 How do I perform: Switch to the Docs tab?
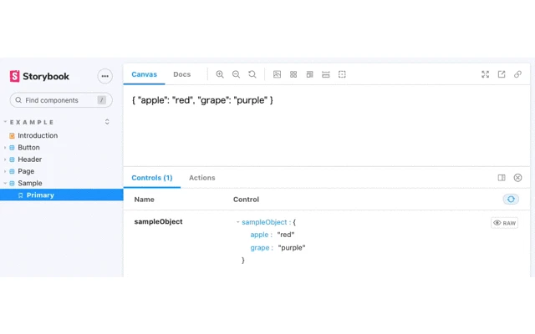coord(182,74)
